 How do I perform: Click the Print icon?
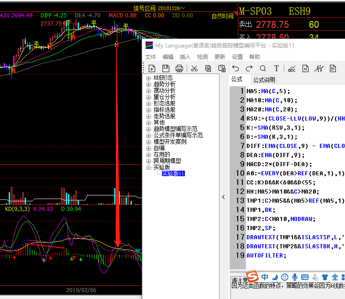point(179,68)
